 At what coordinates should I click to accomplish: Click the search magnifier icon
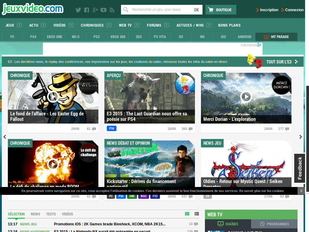pos(126,10)
